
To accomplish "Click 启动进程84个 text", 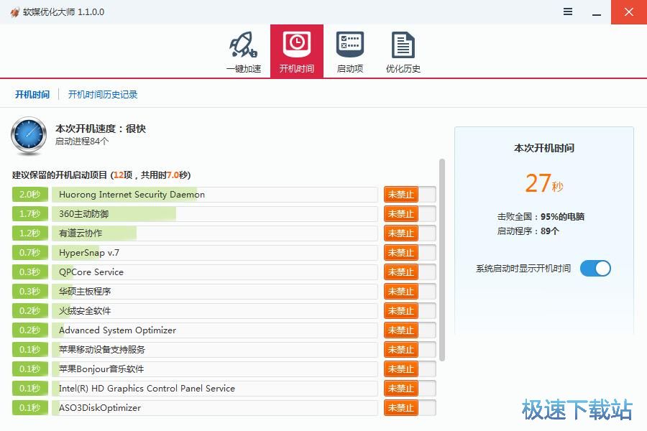I will point(82,142).
